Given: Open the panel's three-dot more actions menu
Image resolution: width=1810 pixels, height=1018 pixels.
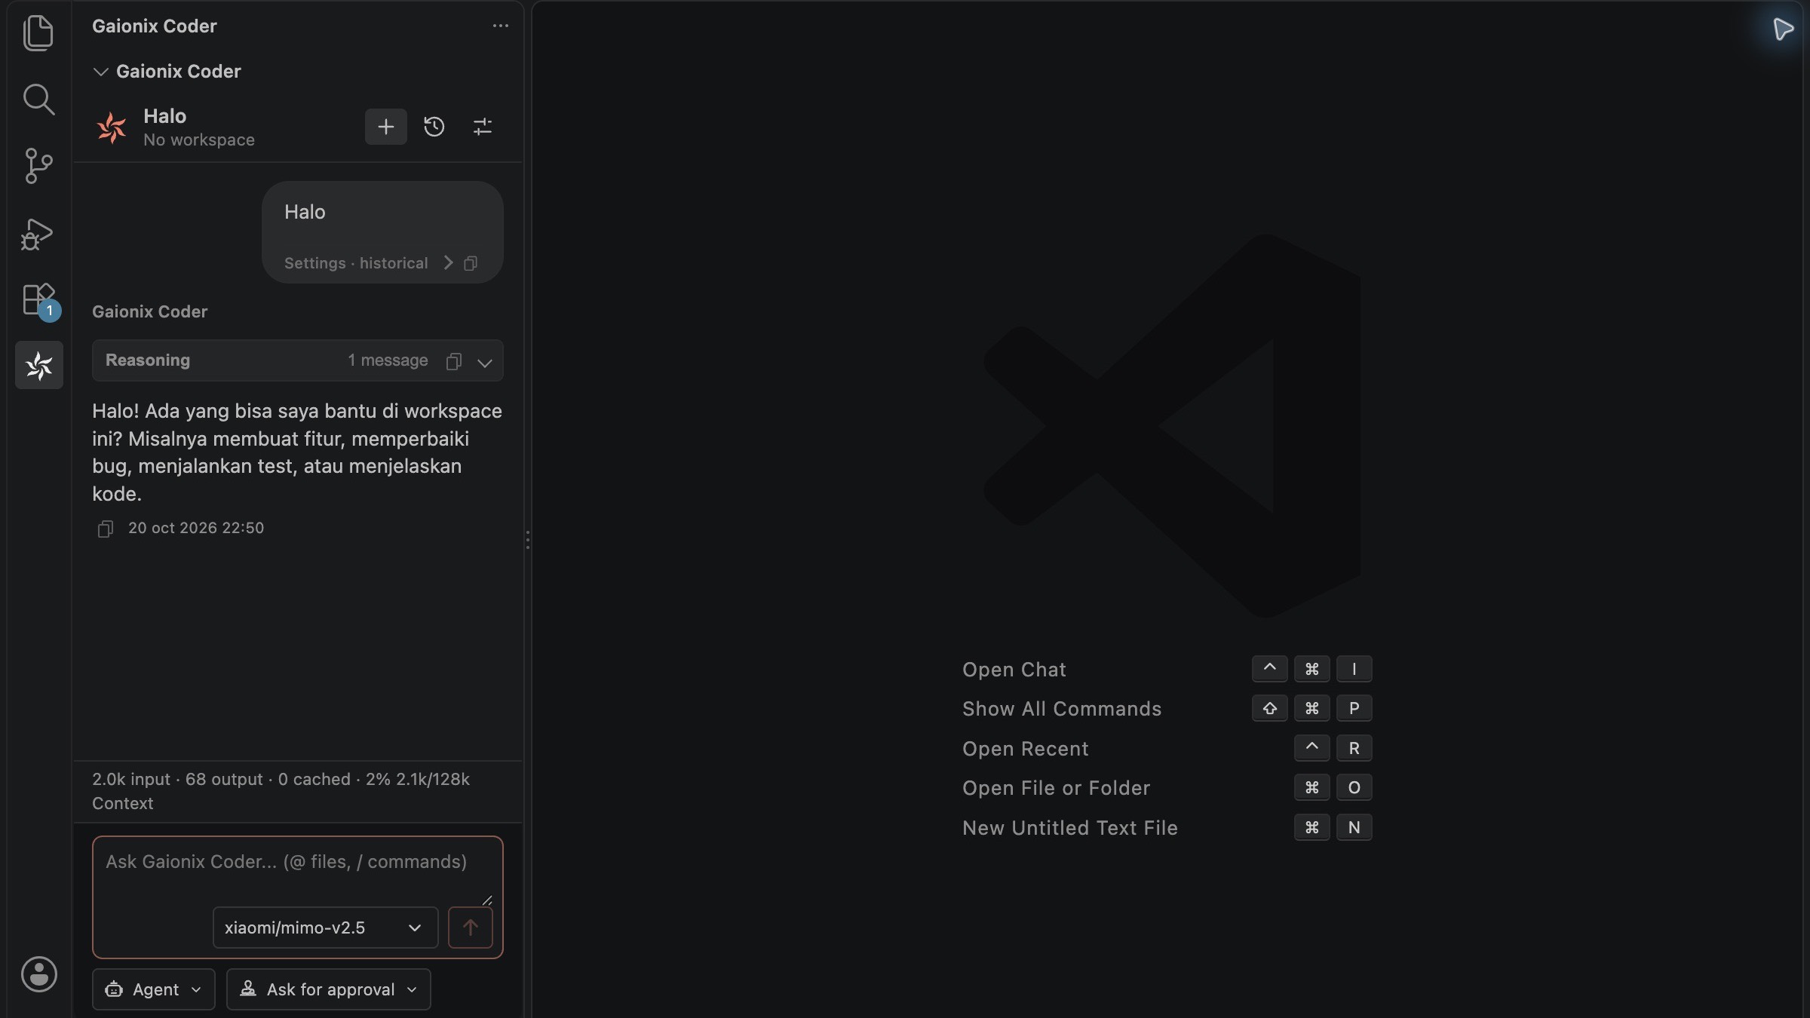Looking at the screenshot, I should click(500, 26).
